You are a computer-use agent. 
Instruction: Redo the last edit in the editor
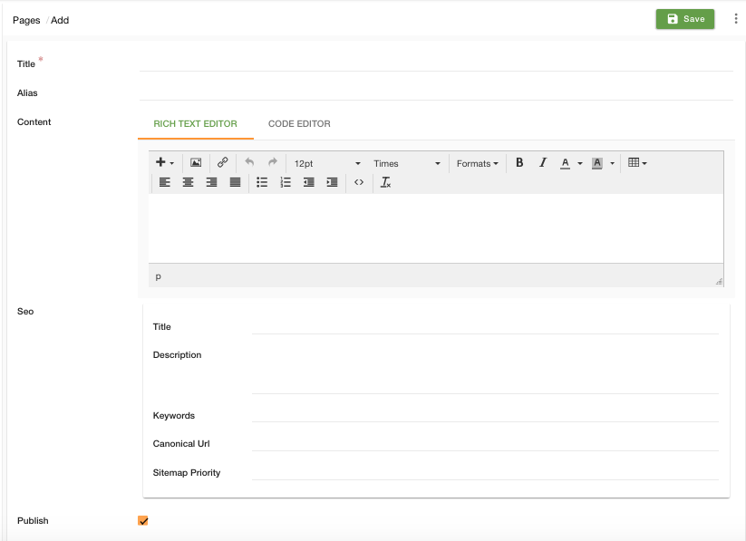point(273,163)
